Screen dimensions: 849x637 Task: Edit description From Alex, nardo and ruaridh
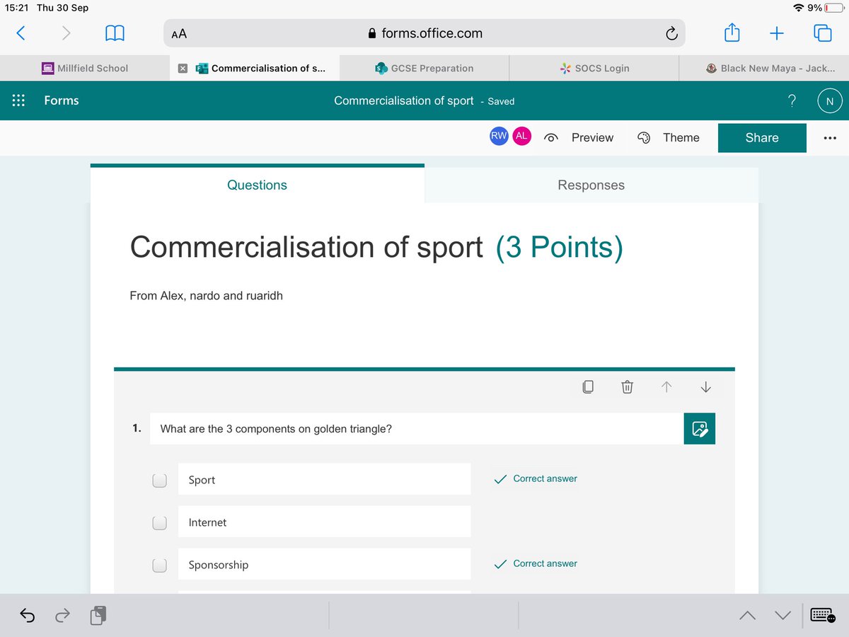[206, 295]
